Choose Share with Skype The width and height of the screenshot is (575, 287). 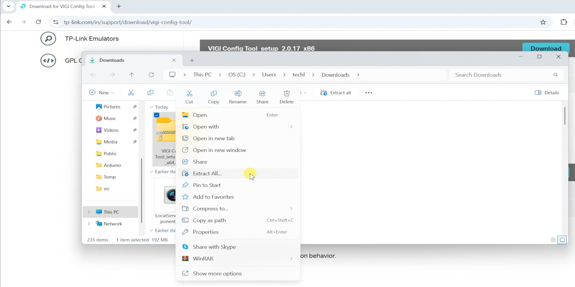pos(238,247)
